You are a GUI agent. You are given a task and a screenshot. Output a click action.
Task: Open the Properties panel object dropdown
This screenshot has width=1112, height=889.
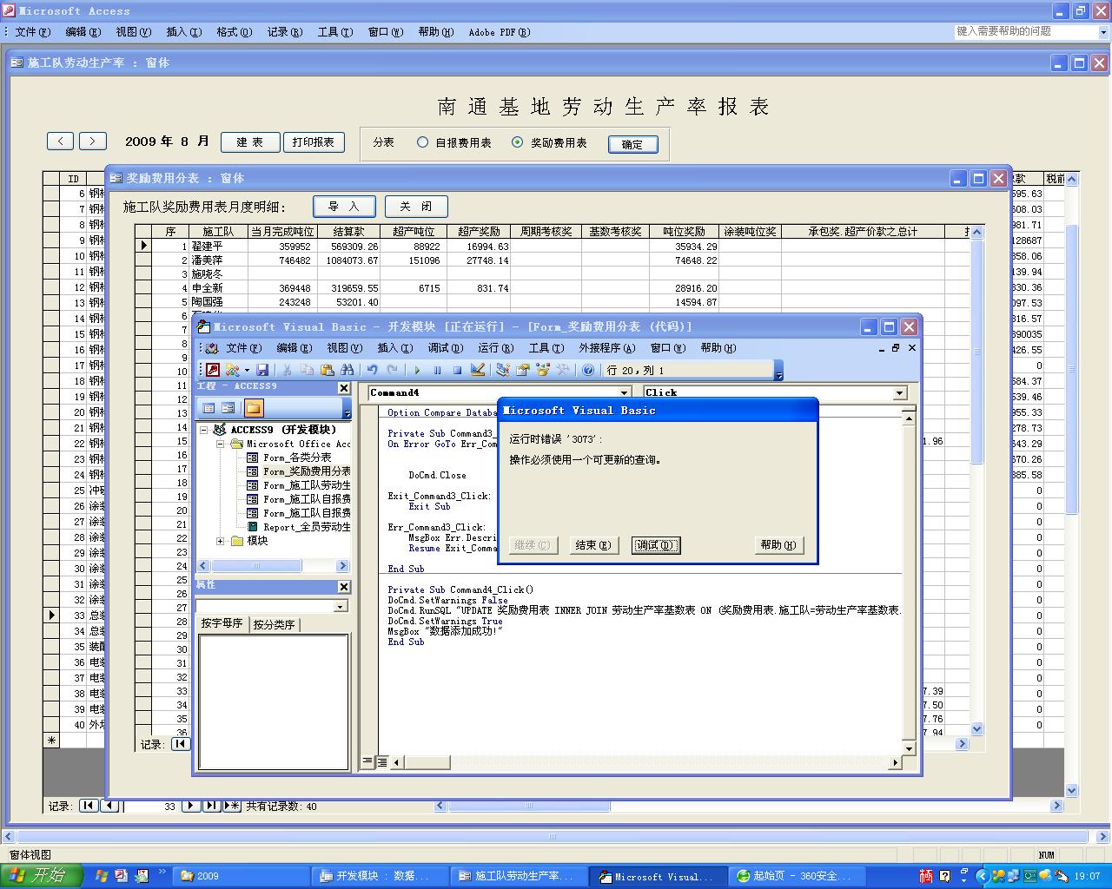341,606
